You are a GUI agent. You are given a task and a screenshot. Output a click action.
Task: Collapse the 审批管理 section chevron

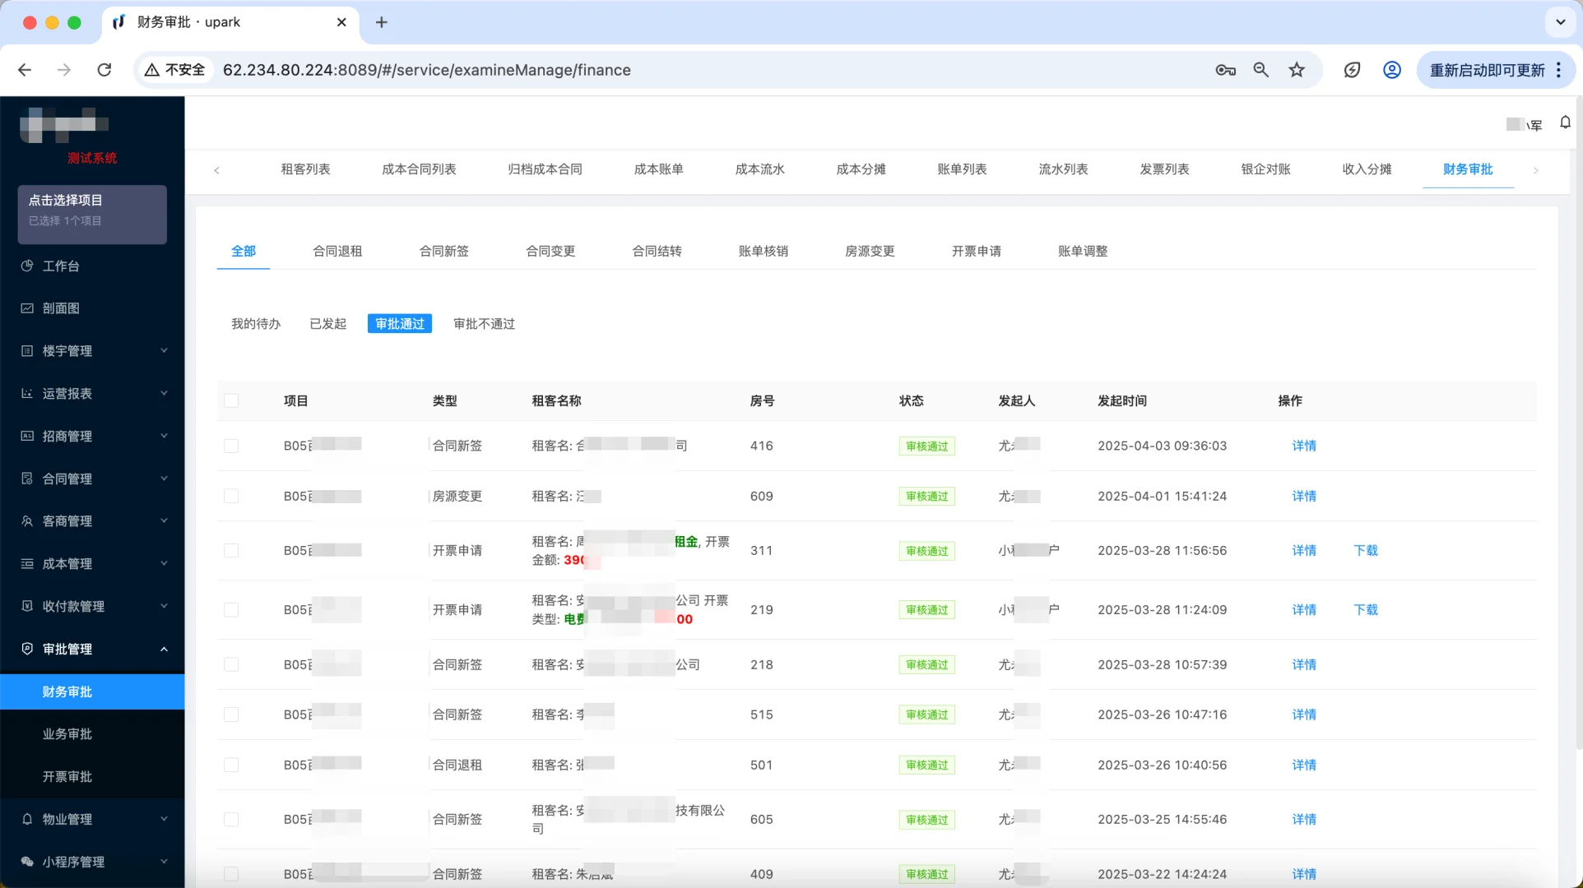point(163,649)
